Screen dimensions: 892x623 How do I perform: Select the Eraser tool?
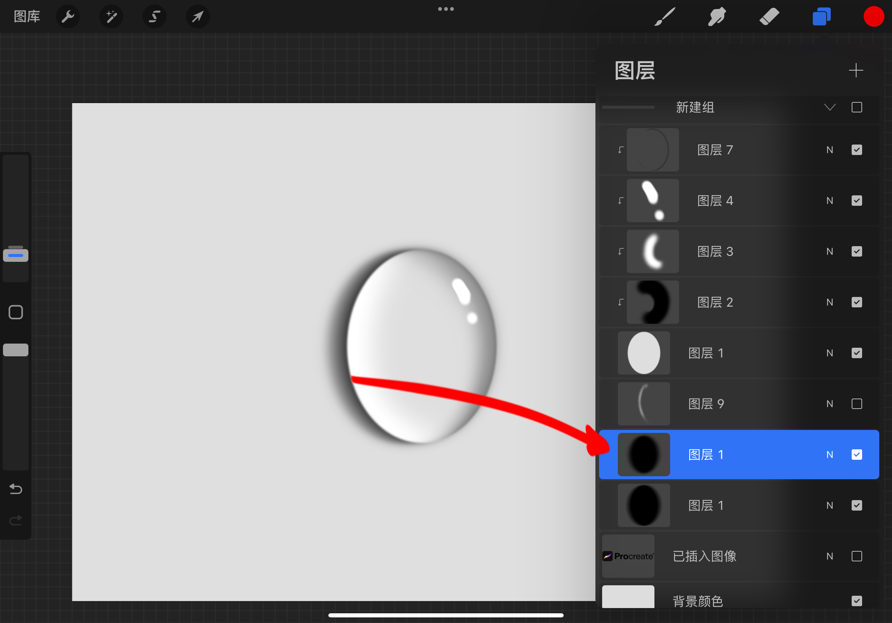769,17
